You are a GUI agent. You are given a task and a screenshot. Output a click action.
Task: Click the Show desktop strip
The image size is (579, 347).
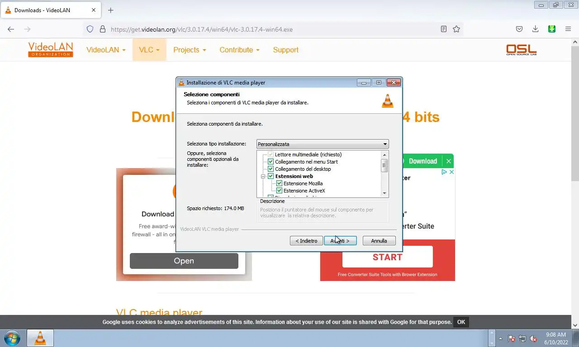point(576,338)
